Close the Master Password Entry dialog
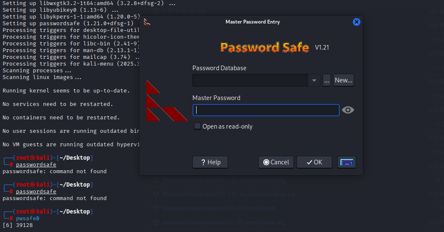The width and height of the screenshot is (444, 232). coord(357,22)
